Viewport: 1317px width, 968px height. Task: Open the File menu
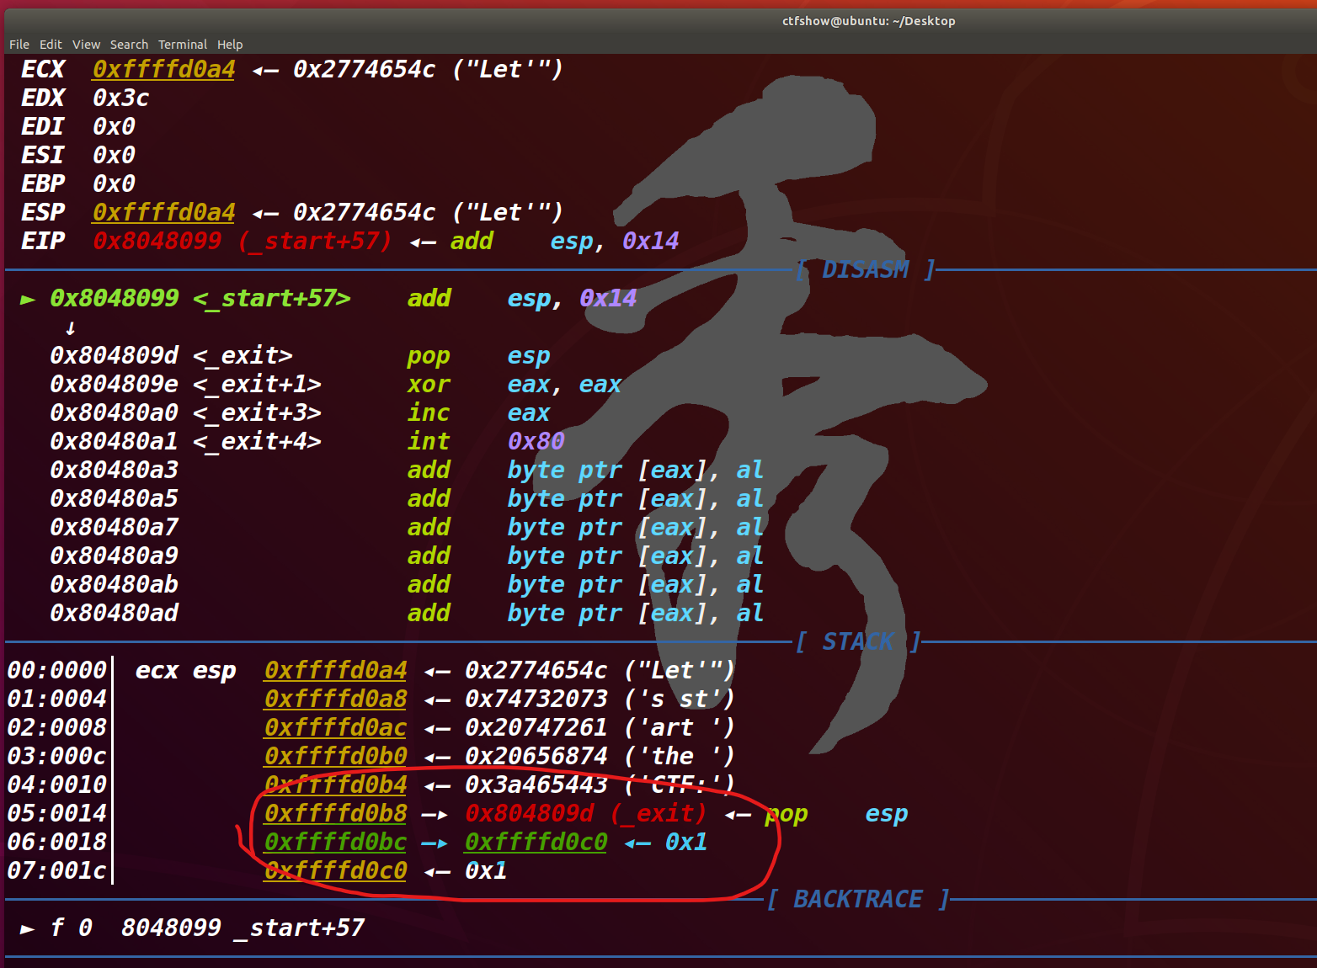coord(19,45)
